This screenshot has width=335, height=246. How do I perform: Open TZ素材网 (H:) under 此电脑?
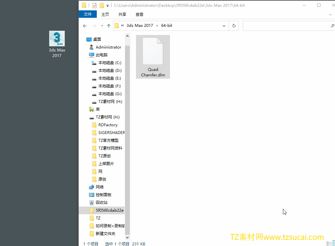(110, 102)
